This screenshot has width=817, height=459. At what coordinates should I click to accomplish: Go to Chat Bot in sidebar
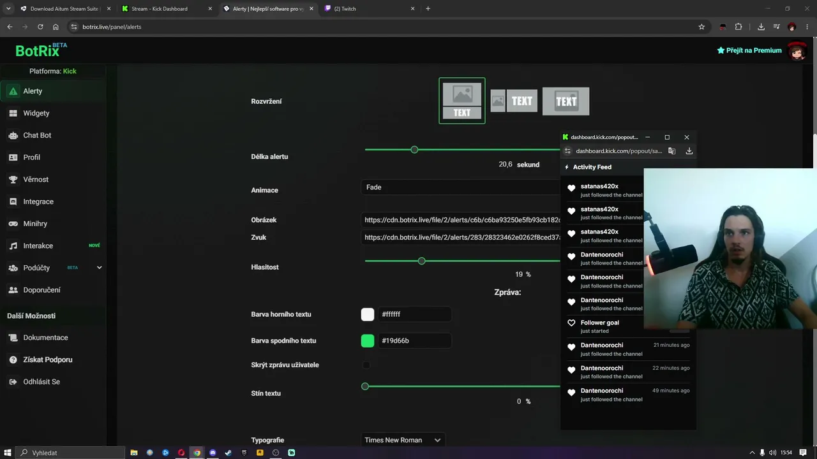click(53, 135)
